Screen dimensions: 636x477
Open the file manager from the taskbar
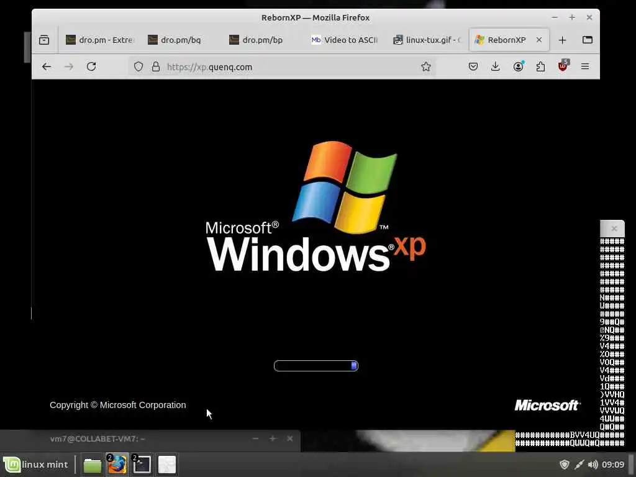[93, 465]
